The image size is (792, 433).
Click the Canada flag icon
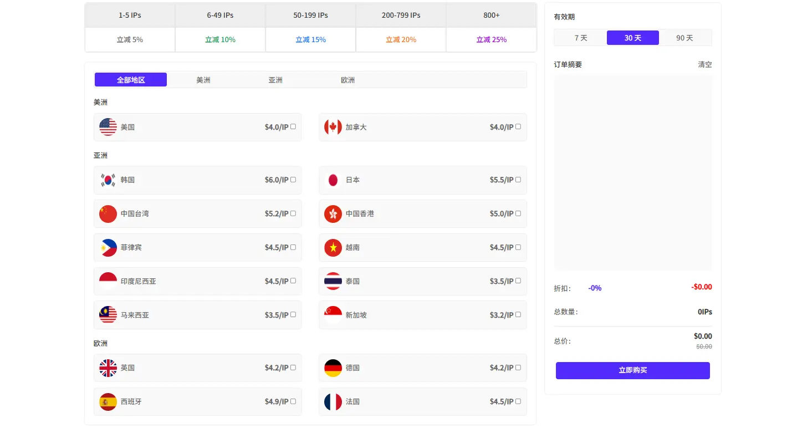(x=333, y=127)
